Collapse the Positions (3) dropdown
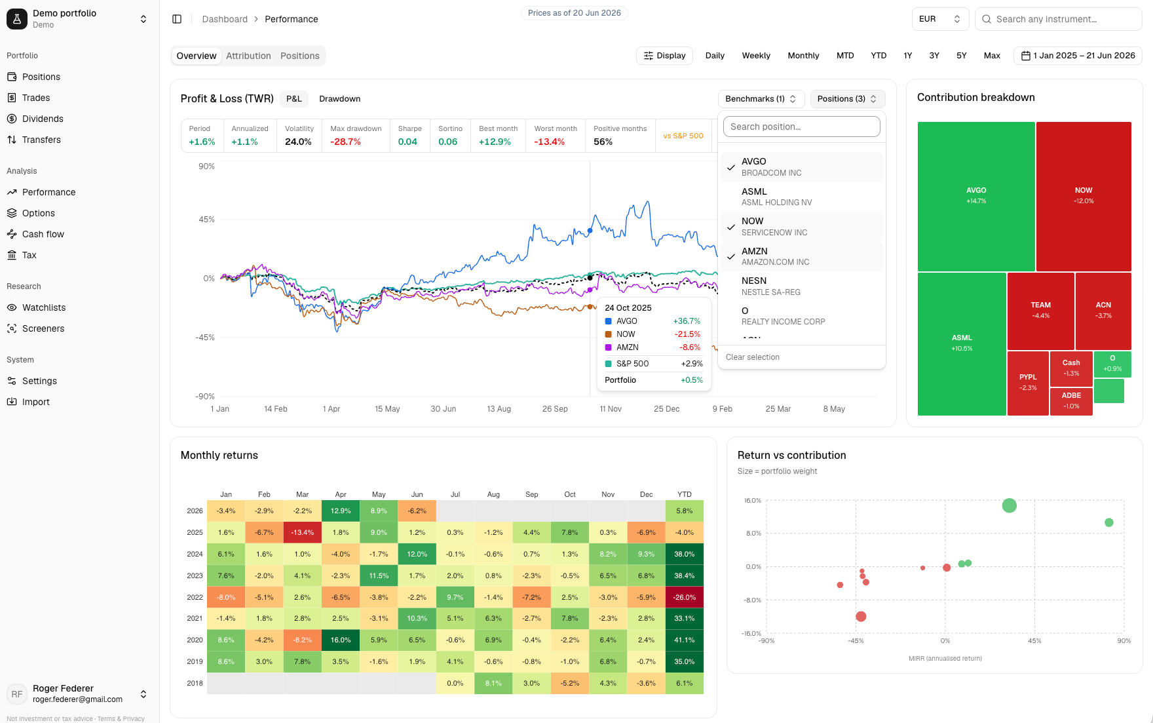The height and width of the screenshot is (723, 1153). coord(848,99)
